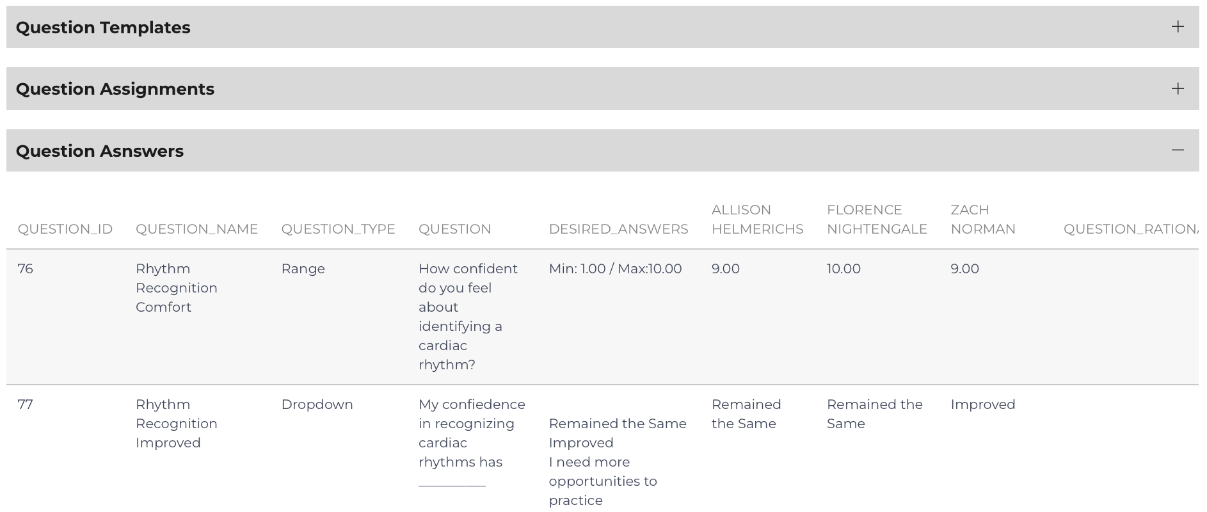Select the Florence Nightingale column header
Screen dimensions: 1207x512
[877, 220]
